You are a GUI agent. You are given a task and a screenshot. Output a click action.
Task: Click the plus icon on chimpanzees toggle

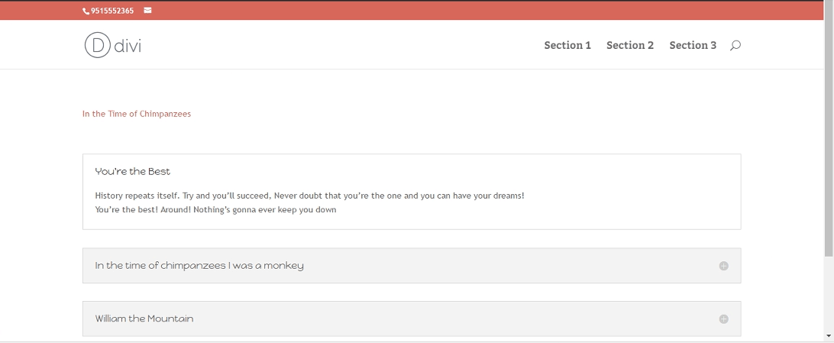[x=723, y=266]
